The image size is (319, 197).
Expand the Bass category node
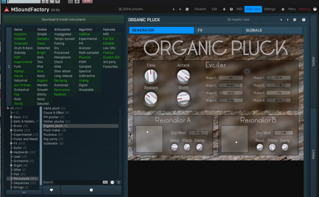tap(11, 117)
